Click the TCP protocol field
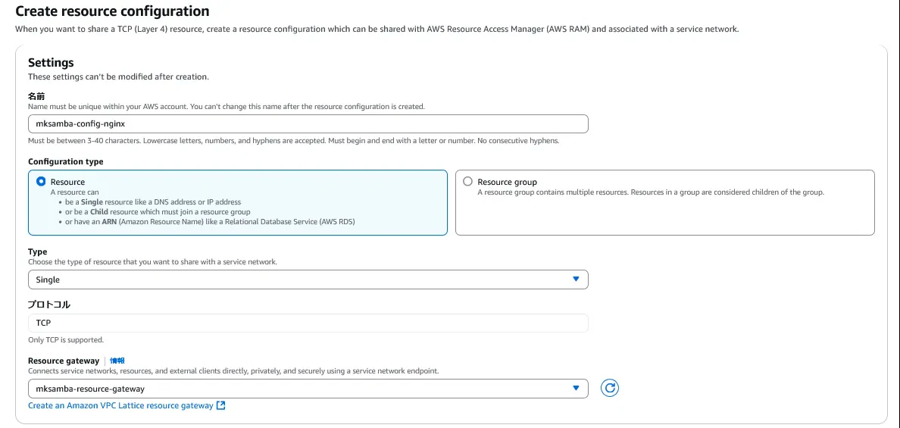This screenshot has width=900, height=428. 308,323
